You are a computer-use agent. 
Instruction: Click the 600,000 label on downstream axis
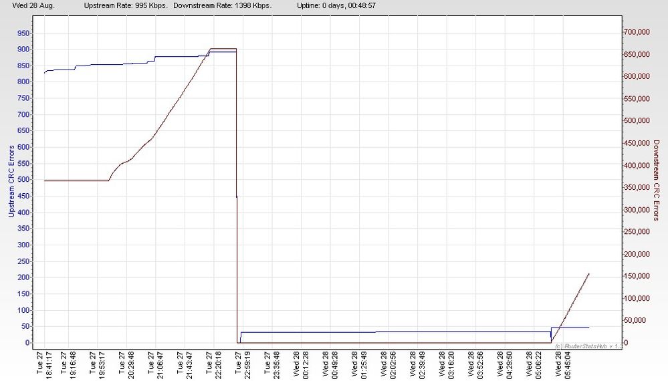tap(637, 77)
